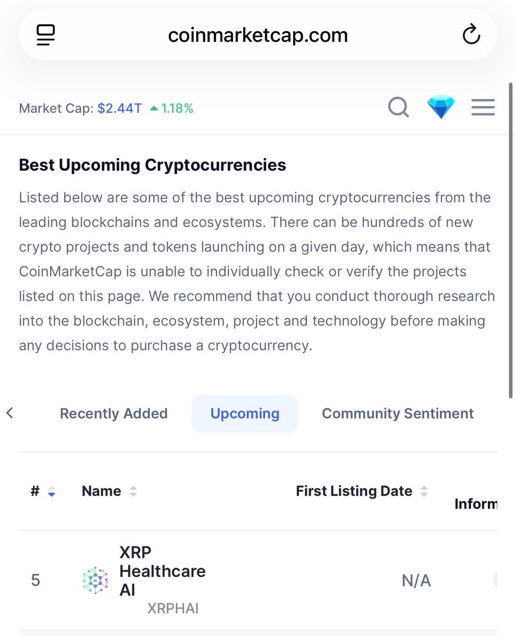Select the Upcoming tab
This screenshot has width=516, height=636.
tap(245, 413)
